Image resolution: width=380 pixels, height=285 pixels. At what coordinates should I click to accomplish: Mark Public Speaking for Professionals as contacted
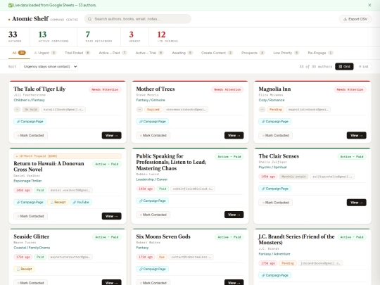tap(153, 215)
